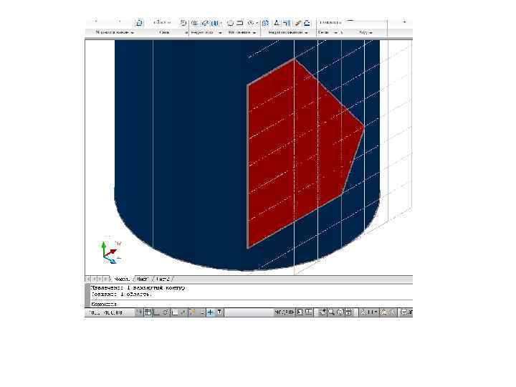Click the MODEL space status button
Viewport: 516px width, 387px height.
(x=284, y=312)
